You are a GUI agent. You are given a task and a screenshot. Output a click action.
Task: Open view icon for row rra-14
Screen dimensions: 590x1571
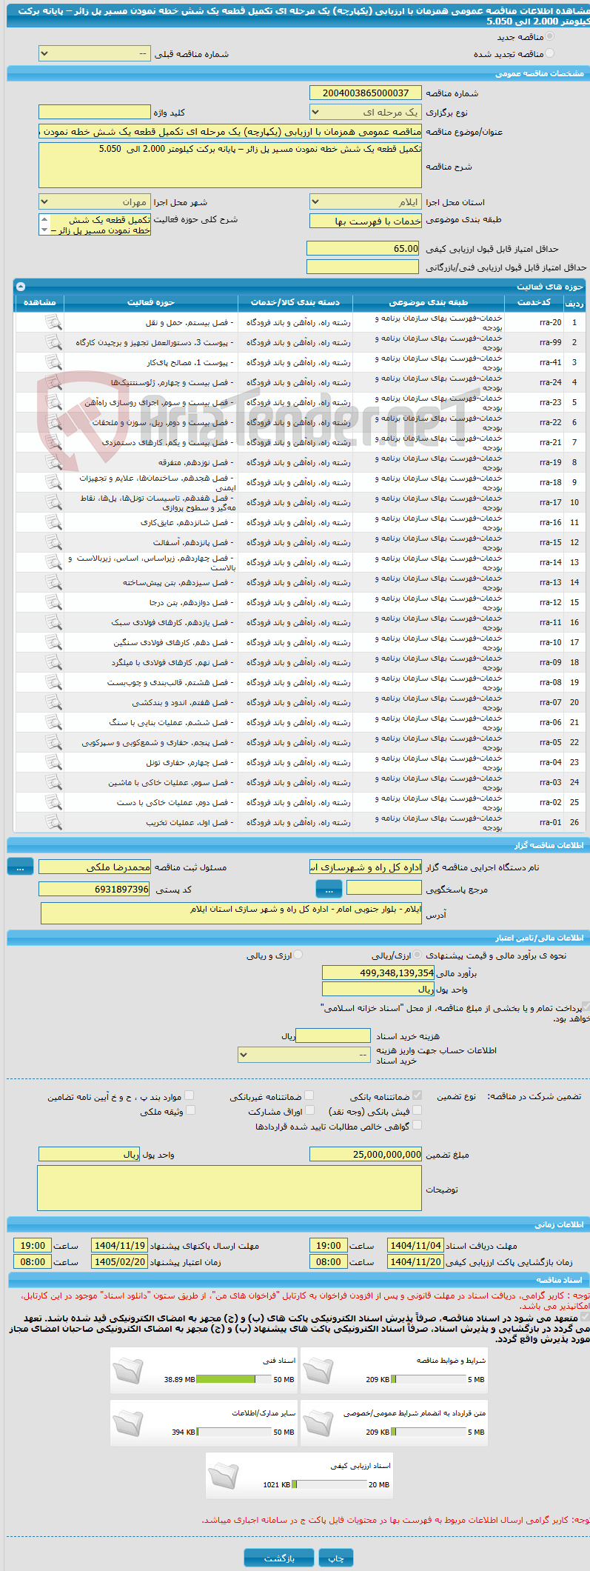coord(53,562)
